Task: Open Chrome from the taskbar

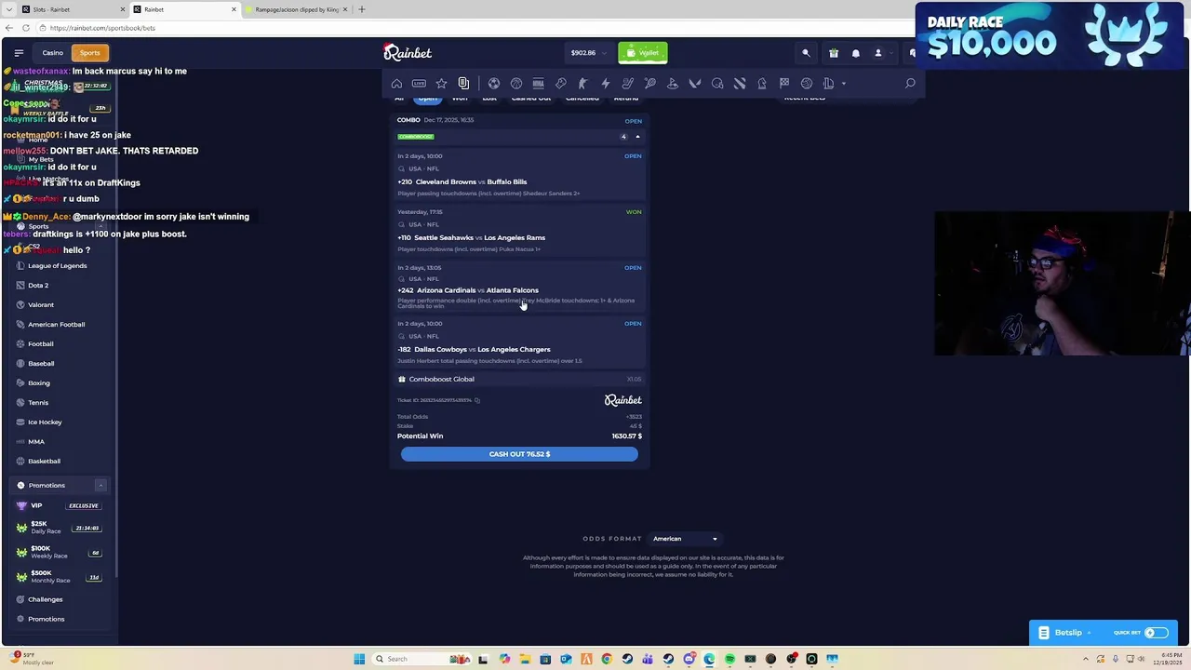Action: coord(607,659)
